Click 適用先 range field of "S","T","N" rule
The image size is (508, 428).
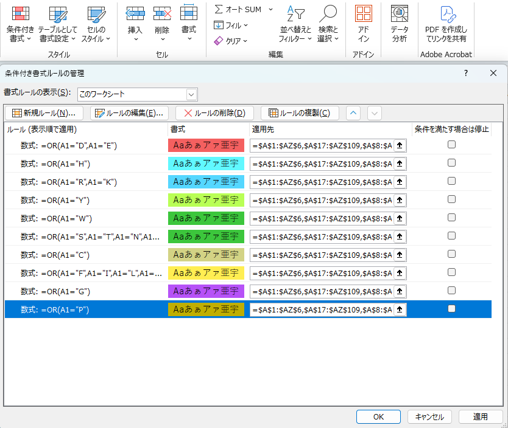pos(322,237)
